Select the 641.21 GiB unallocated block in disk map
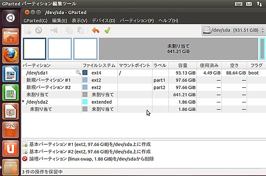 tap(178, 49)
